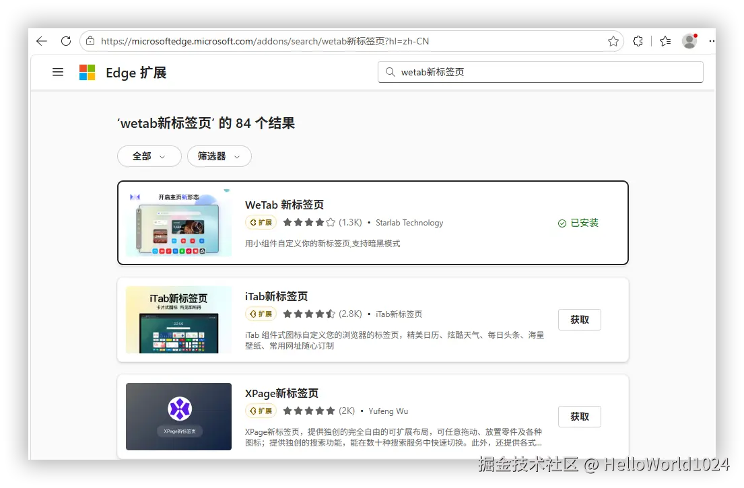Open the iTab新标签页 title link
744x488 pixels.
click(276, 296)
